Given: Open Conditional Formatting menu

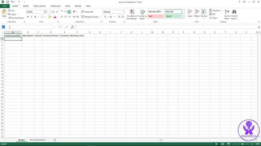Looking at the screenshot, I should 132,15.
